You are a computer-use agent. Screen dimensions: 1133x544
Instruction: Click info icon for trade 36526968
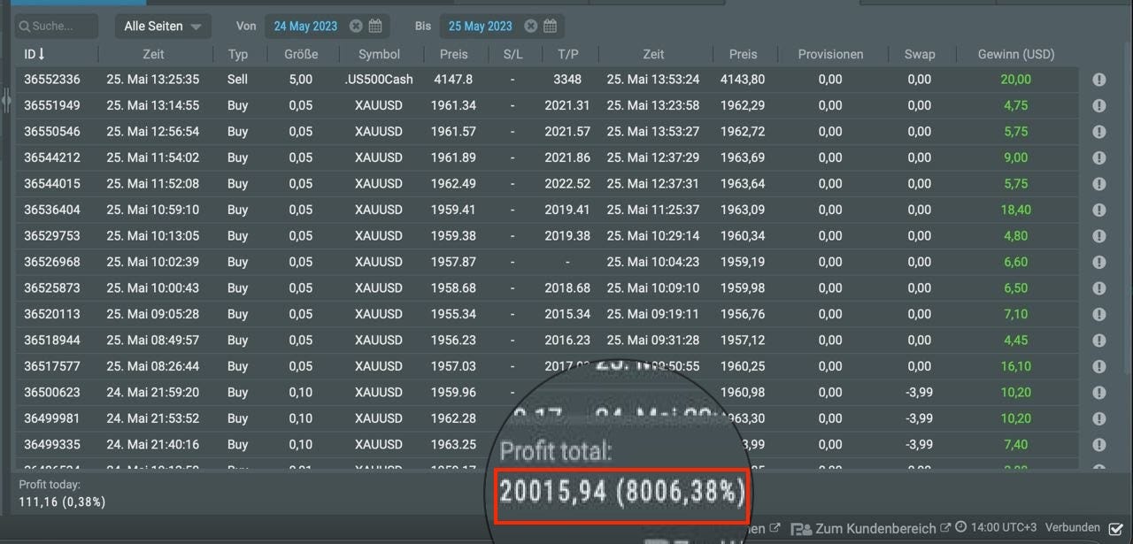[1098, 263]
